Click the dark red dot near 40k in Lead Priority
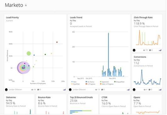The height and width of the screenshot is (115, 167). pos(57,42)
